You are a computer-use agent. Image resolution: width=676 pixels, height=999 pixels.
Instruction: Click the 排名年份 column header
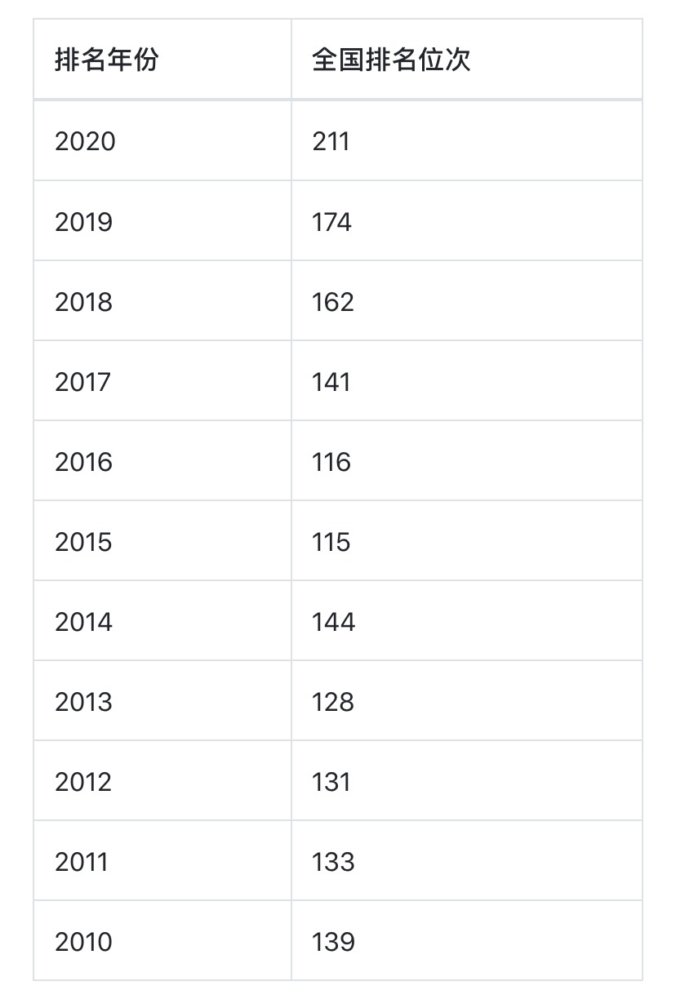[106, 60]
